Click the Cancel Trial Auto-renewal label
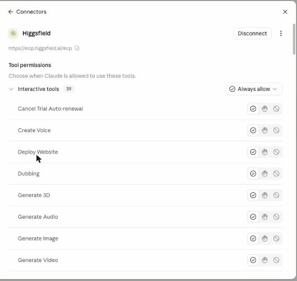The width and height of the screenshot is (297, 281). [51, 109]
